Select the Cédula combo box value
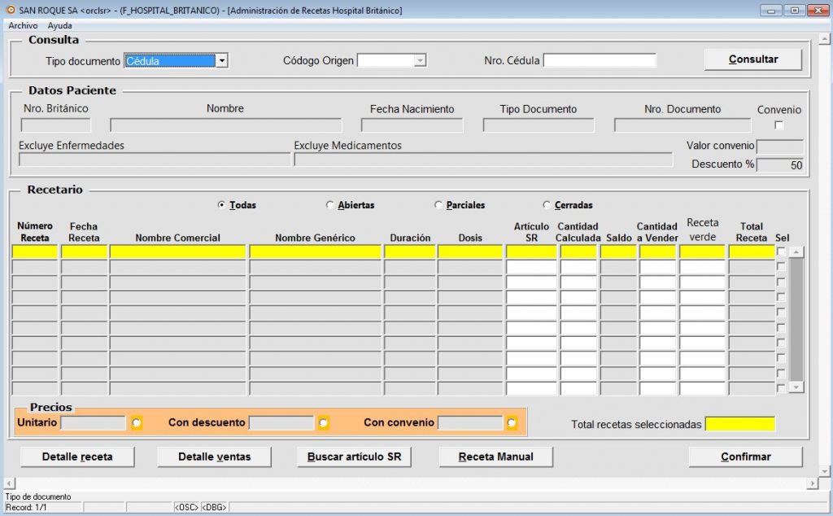 170,60
